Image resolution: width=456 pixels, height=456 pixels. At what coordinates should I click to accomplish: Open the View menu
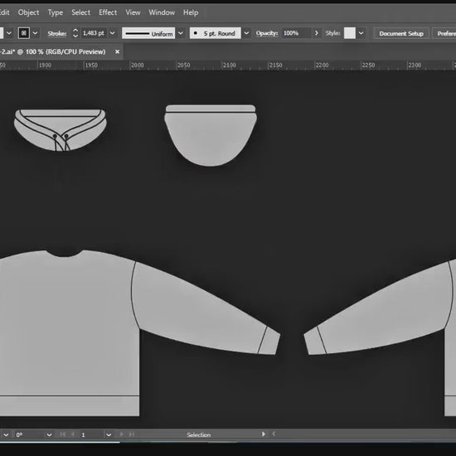[x=133, y=12]
